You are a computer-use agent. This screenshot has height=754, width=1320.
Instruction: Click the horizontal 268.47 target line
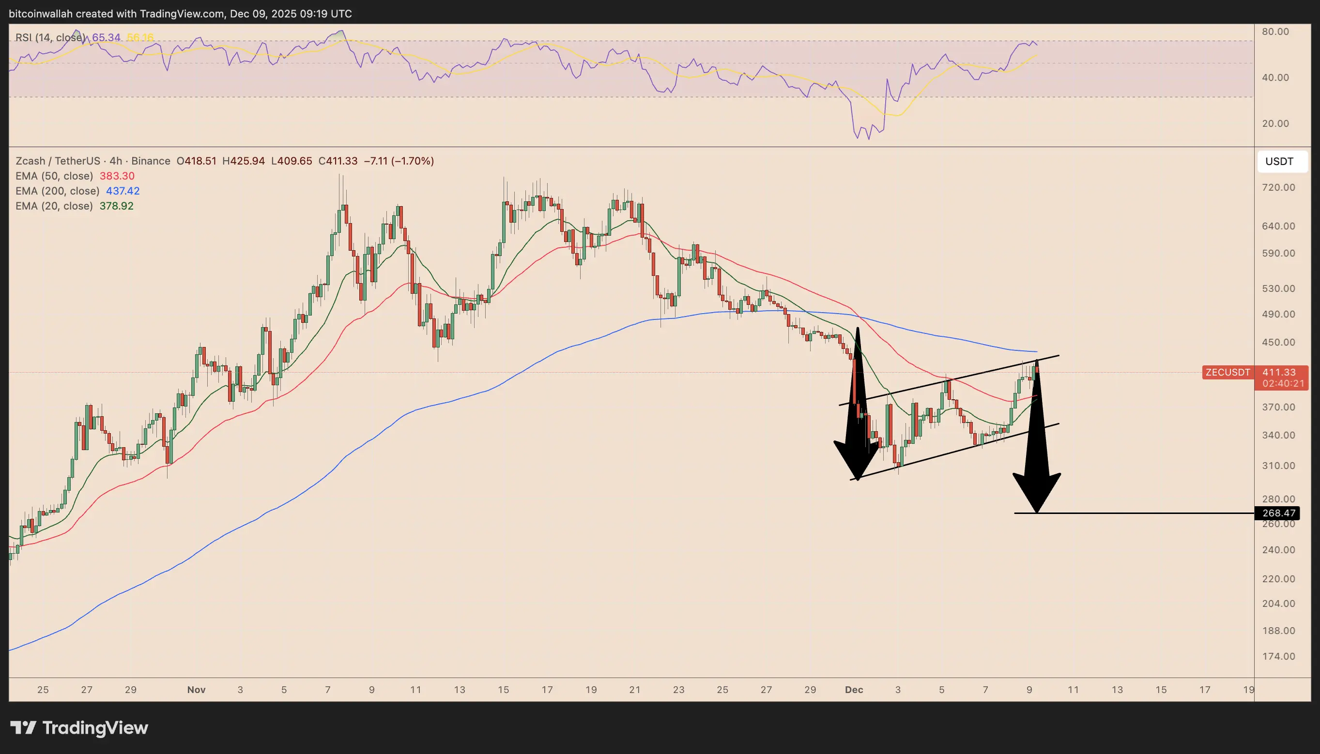[1140, 513]
